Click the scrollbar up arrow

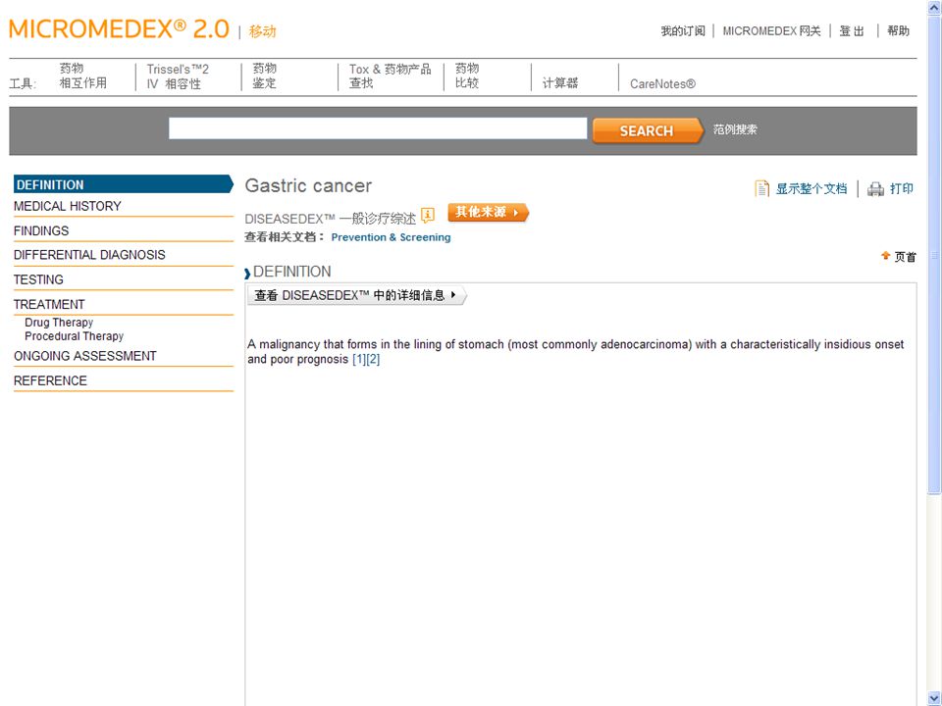(x=934, y=8)
